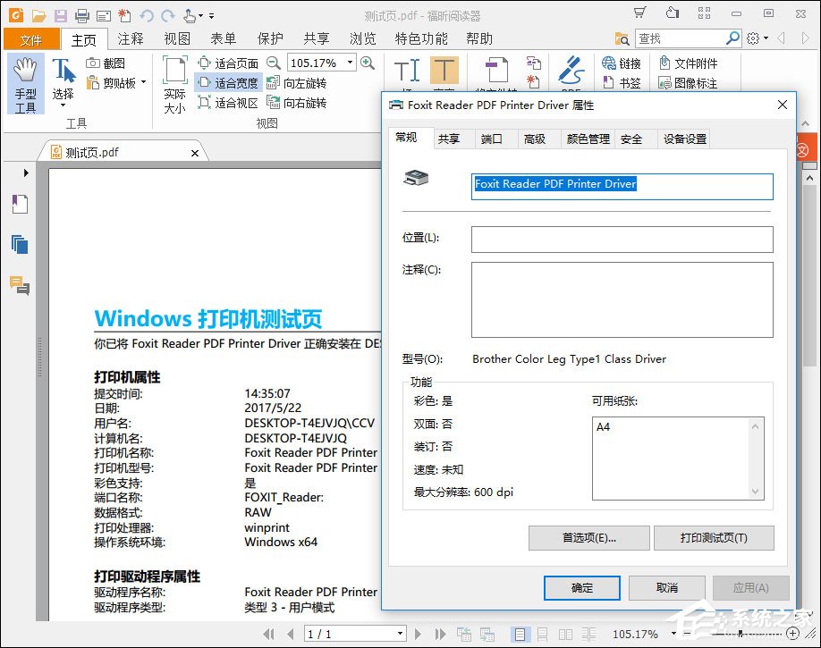Viewport: 821px width, 648px height.
Task: Click inside the 位置 location input field
Action: coord(622,239)
